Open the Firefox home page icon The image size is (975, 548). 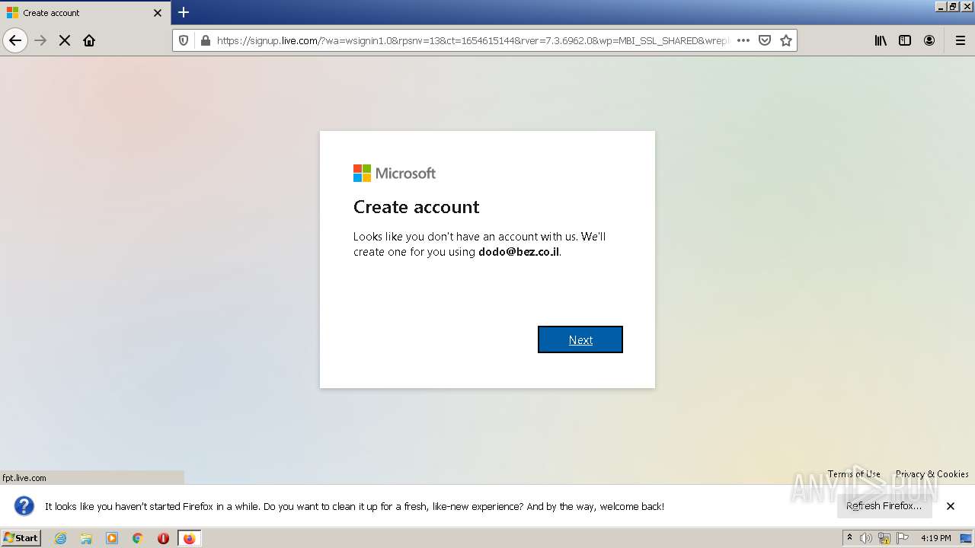pos(89,40)
